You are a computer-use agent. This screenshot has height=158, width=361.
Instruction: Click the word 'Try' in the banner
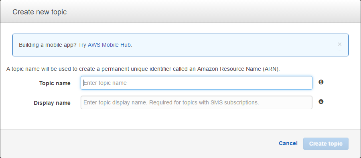coord(82,45)
